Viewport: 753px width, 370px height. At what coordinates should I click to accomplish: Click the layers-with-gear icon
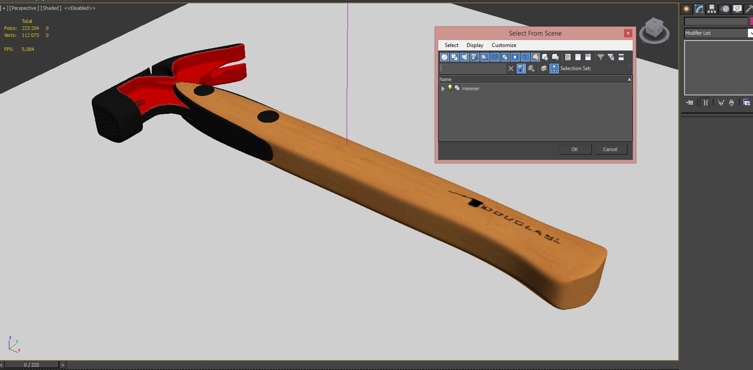point(531,69)
